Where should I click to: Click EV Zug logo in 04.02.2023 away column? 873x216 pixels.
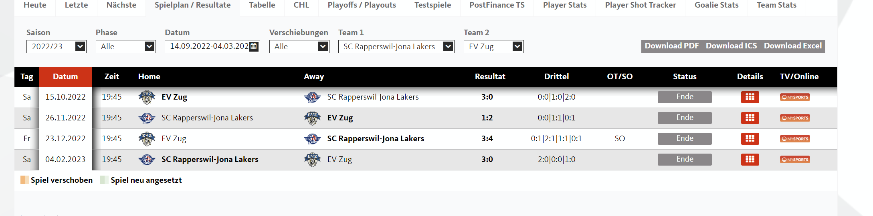pos(312,160)
